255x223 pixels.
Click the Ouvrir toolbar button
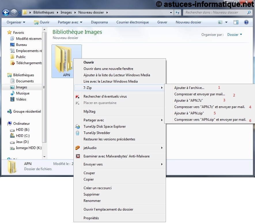41,22
